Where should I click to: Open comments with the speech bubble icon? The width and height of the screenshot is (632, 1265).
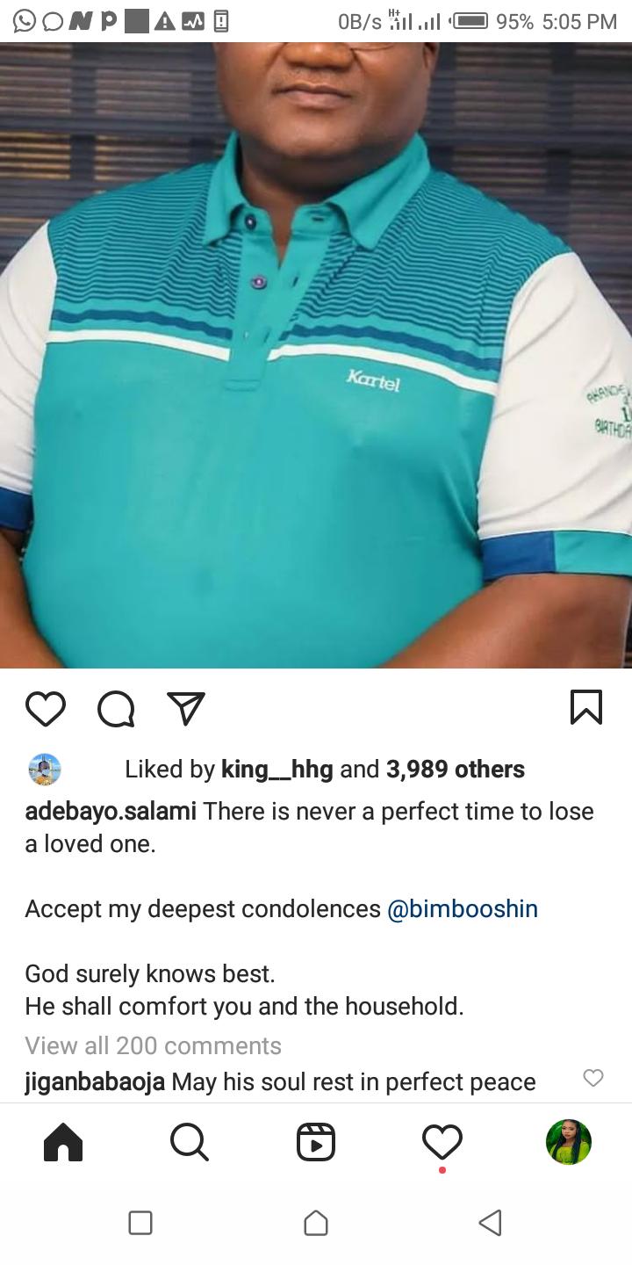point(116,708)
